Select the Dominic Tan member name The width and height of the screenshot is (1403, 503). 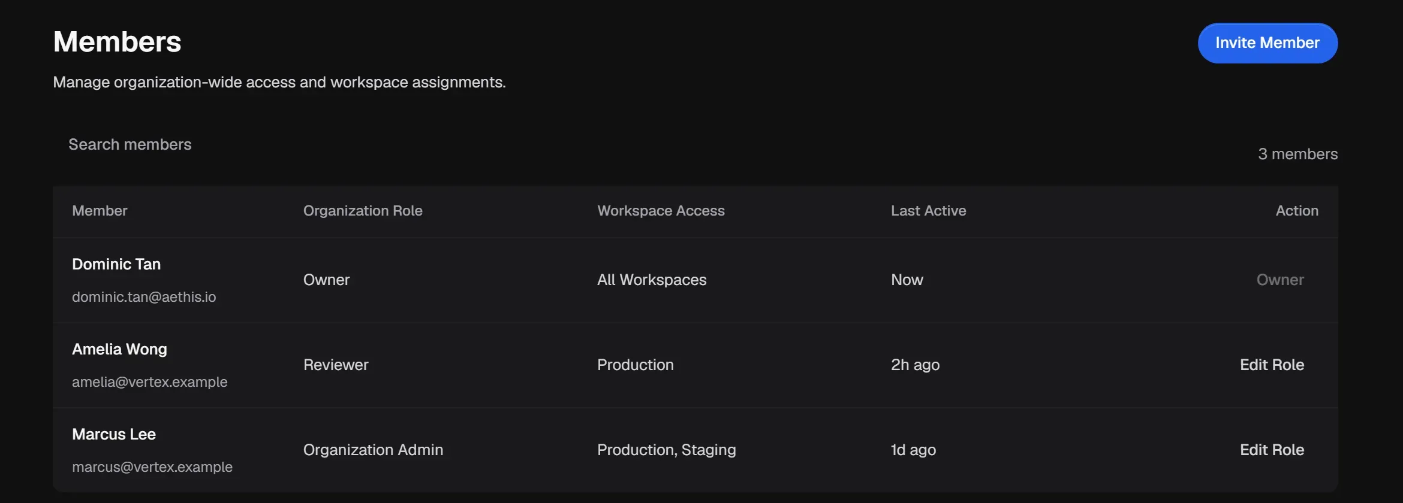point(116,264)
